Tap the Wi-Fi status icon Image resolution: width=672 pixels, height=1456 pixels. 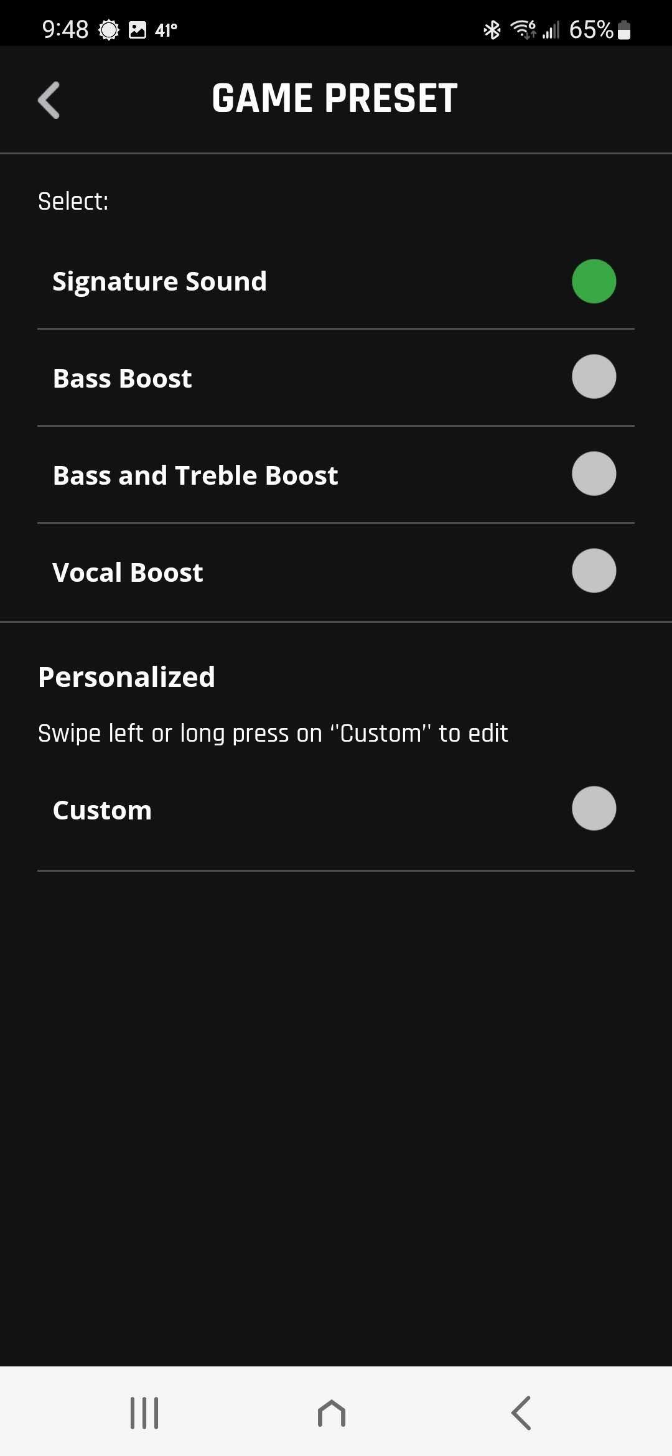[x=523, y=29]
